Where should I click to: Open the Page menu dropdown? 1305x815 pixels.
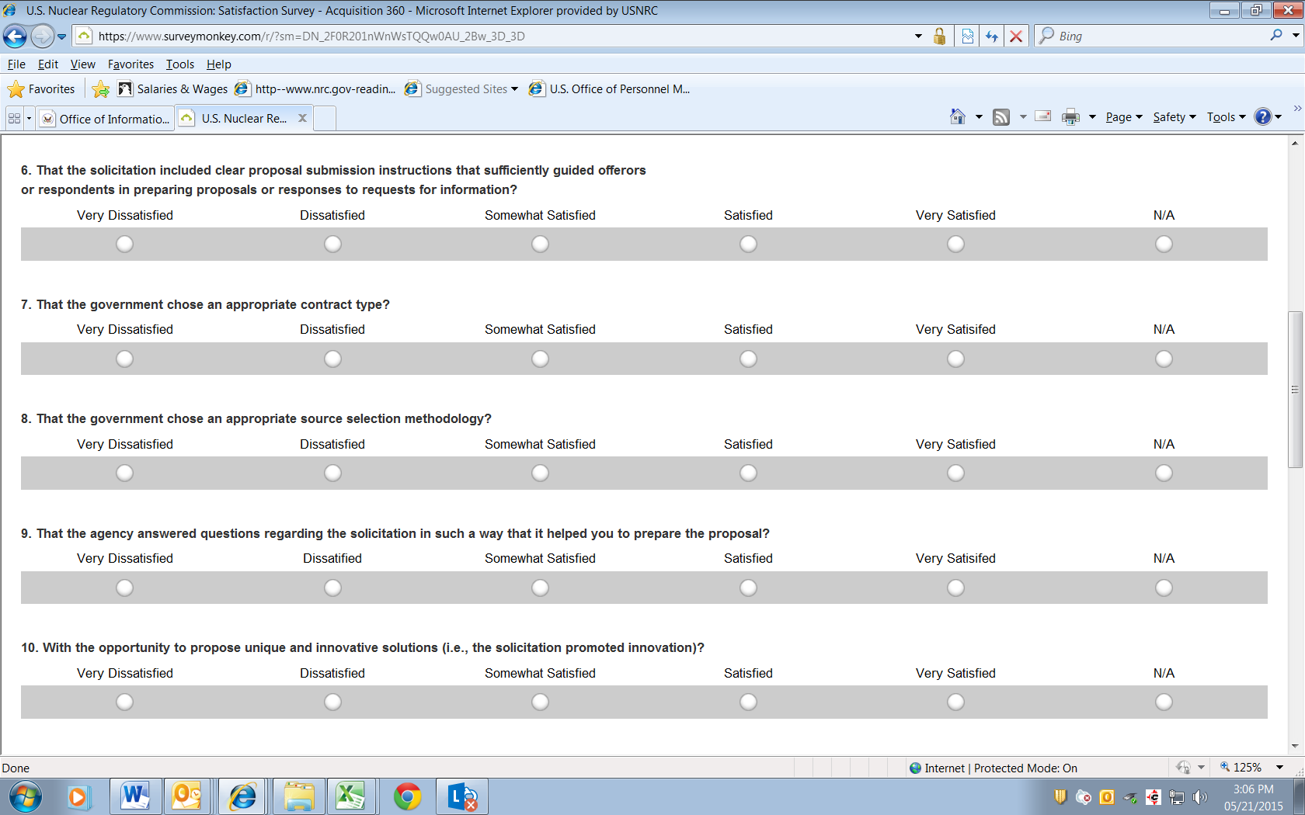click(x=1124, y=117)
